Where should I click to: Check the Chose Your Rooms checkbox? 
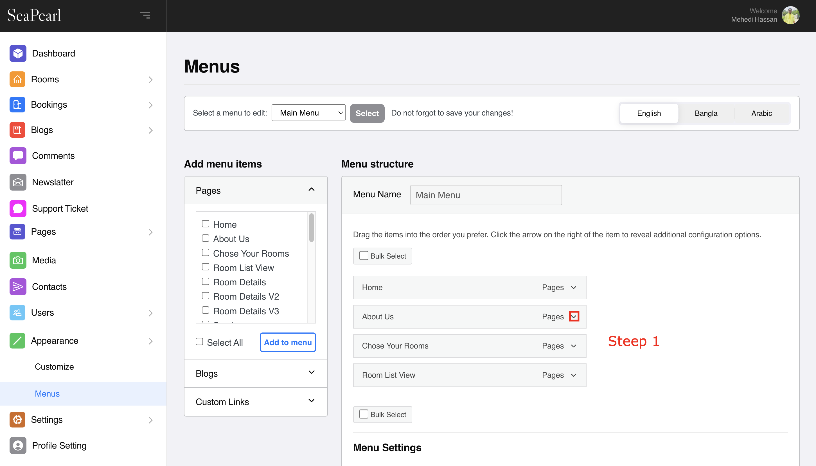[x=206, y=252]
